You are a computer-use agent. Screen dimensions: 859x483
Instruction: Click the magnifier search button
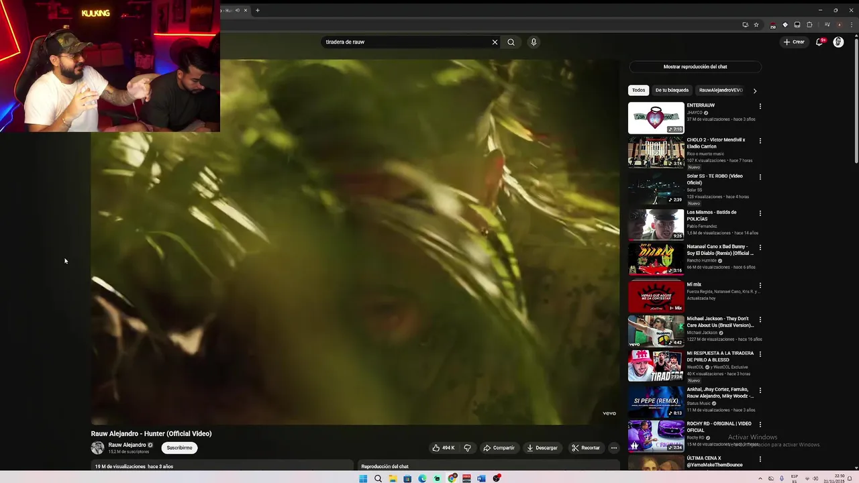511,42
